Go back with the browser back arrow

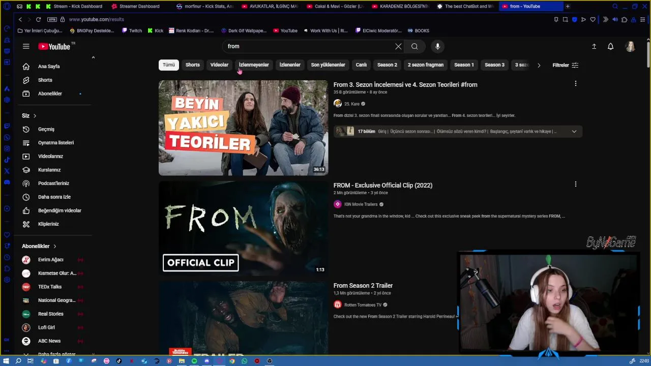pos(20,19)
